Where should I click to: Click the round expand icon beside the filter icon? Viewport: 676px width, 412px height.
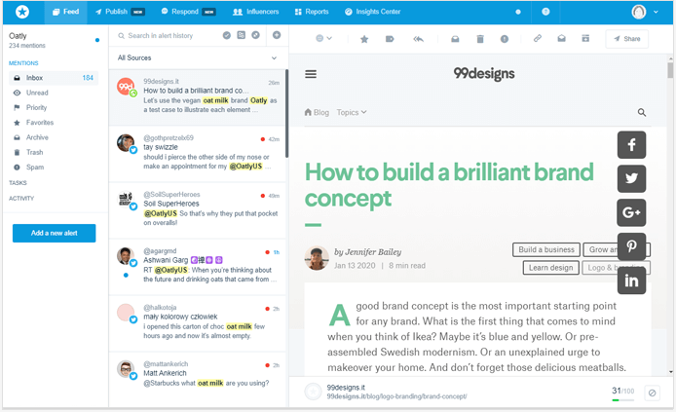pos(255,35)
